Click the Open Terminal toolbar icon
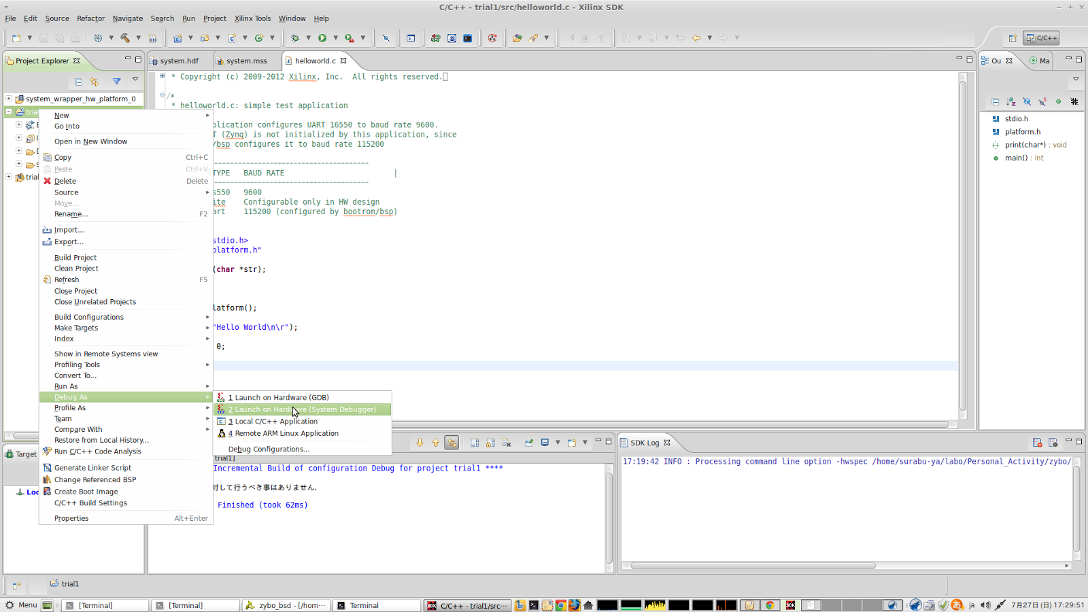 point(411,38)
